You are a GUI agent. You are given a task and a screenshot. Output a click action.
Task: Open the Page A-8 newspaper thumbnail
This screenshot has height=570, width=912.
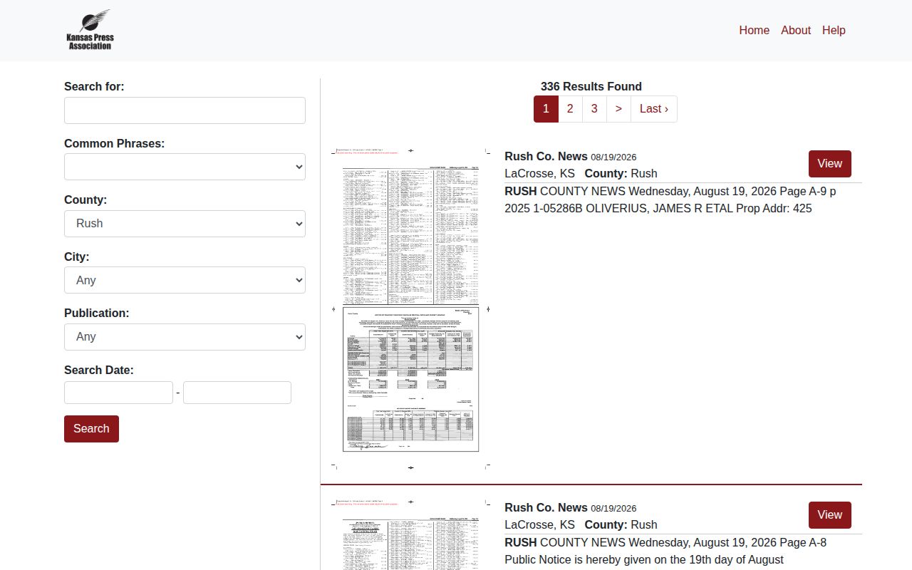click(x=410, y=534)
